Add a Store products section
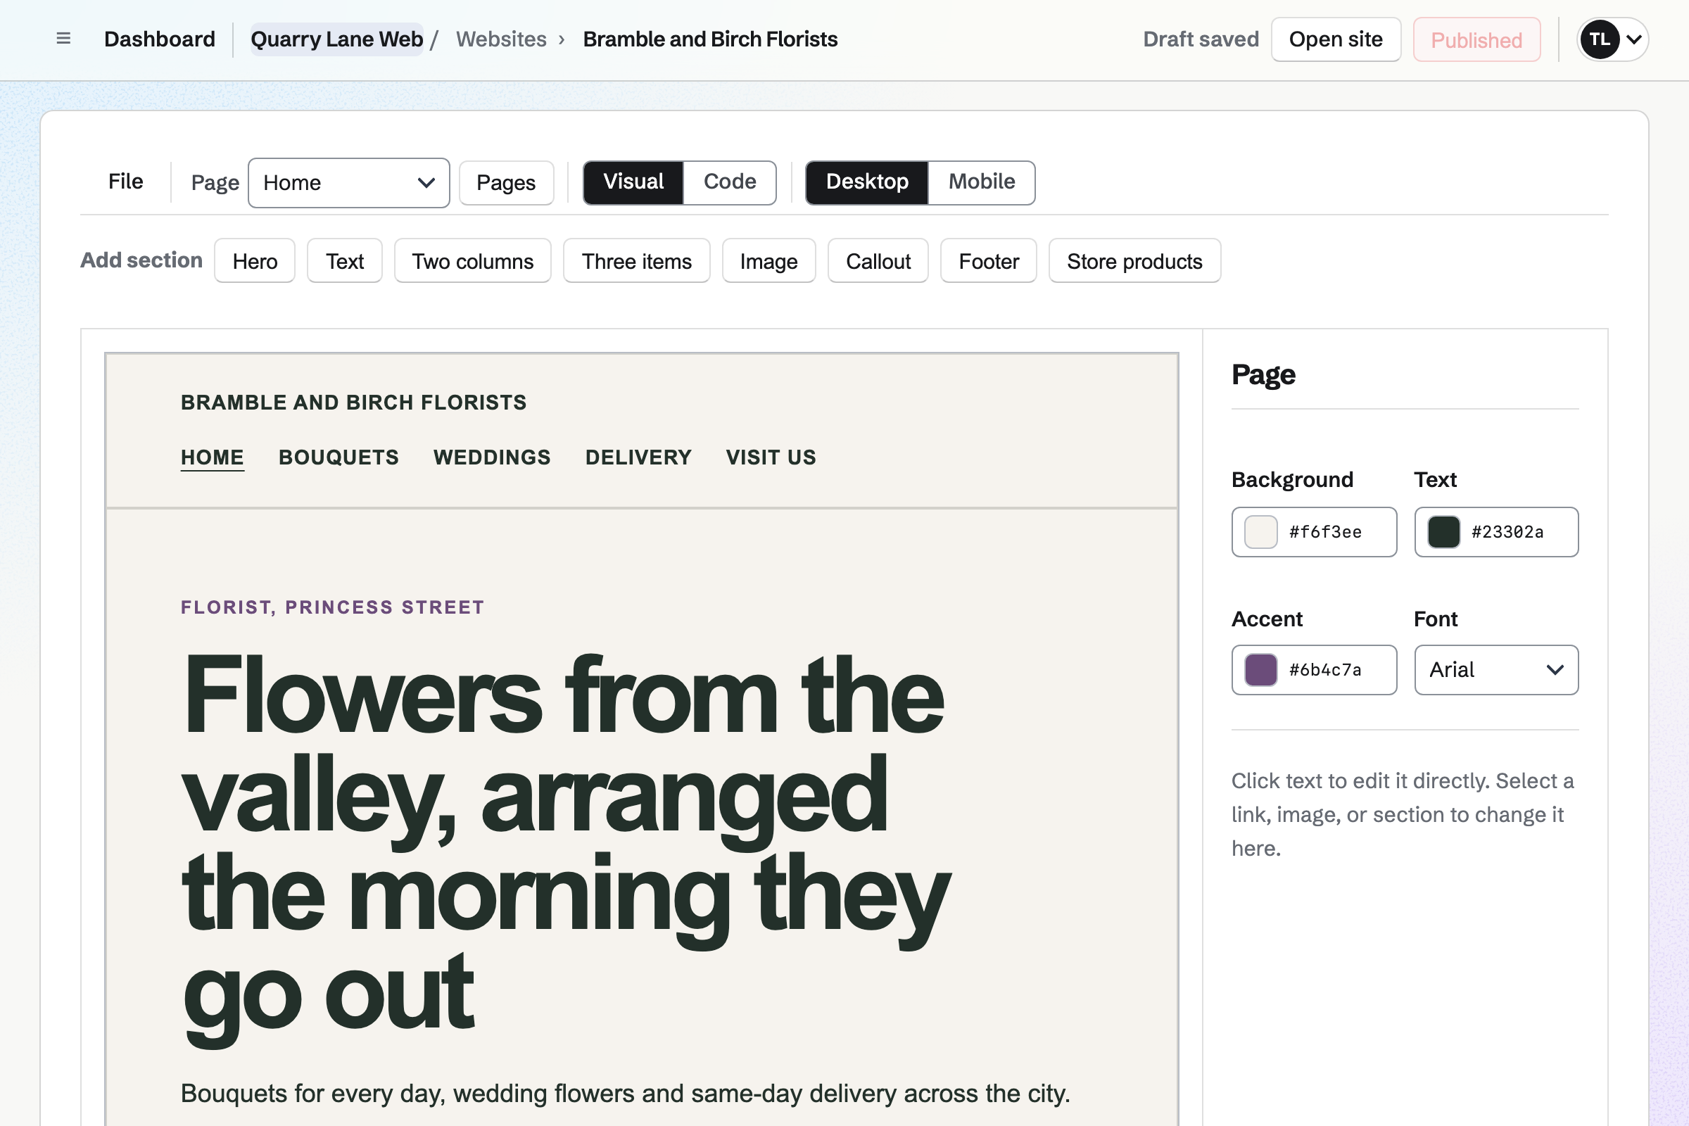 [1134, 260]
